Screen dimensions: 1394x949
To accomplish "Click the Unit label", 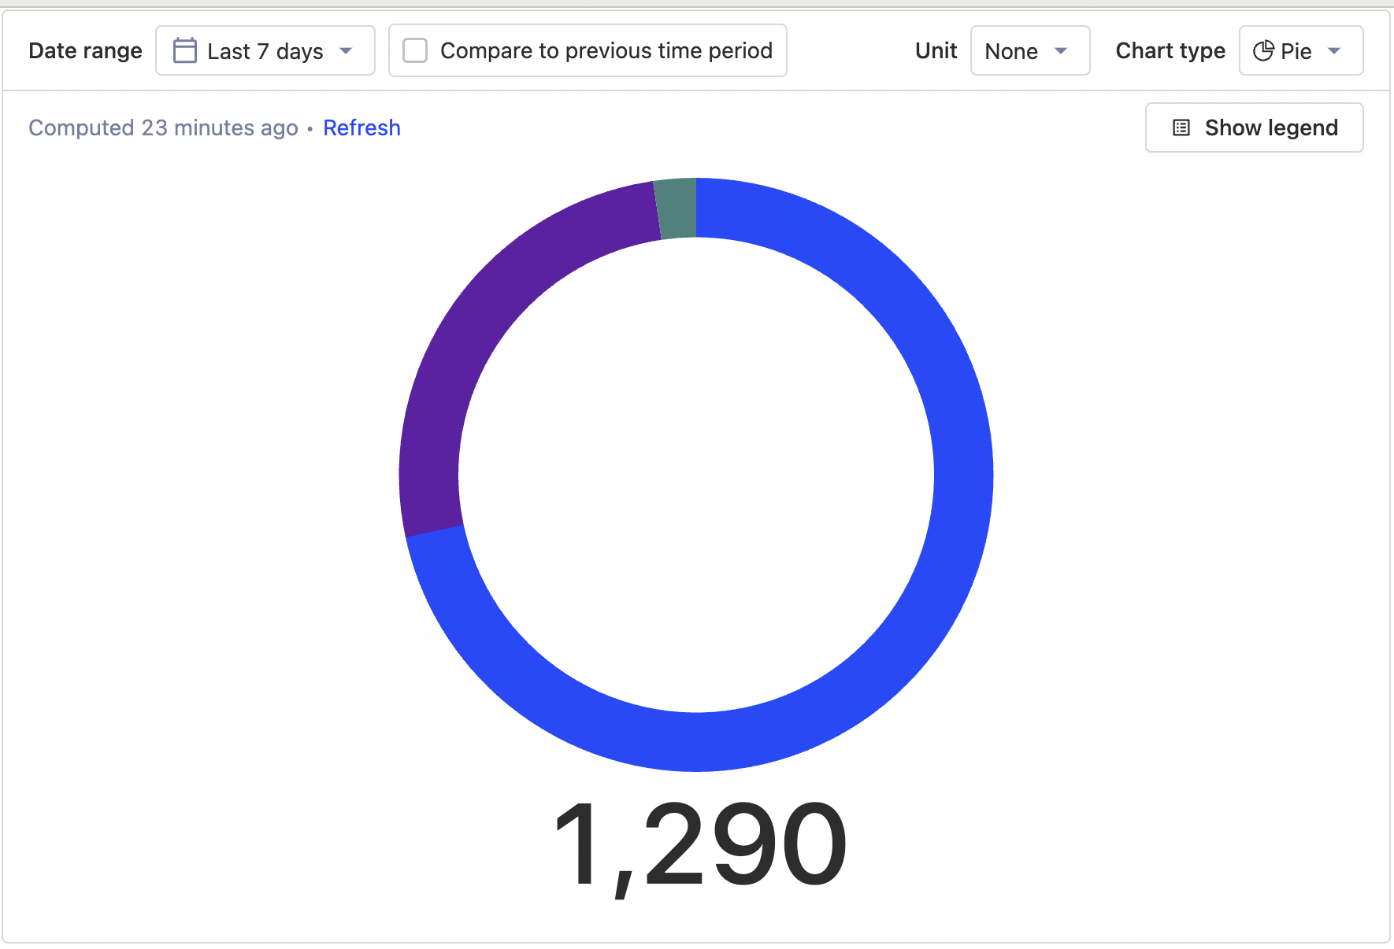I will (936, 50).
